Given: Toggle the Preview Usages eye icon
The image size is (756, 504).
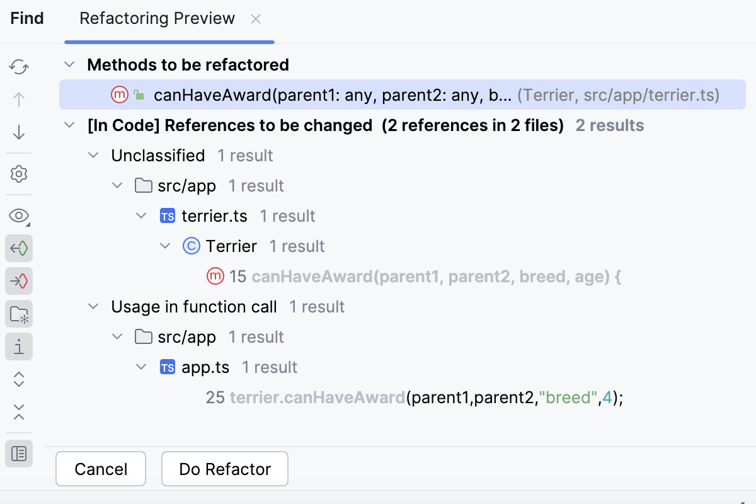Looking at the screenshot, I should [19, 215].
